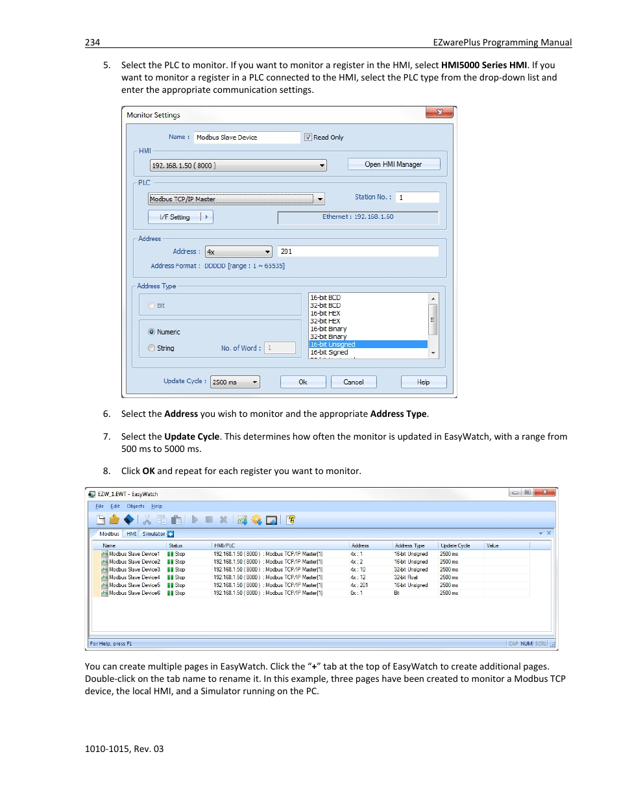Screen dimensions: 619x802
Task: Click Cancel in Monitor Settings
Action: point(354,382)
